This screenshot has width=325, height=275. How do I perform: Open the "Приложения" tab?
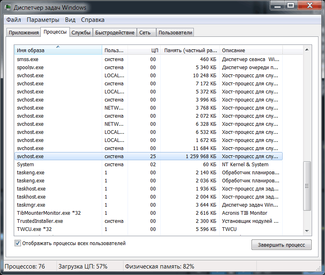(23, 33)
